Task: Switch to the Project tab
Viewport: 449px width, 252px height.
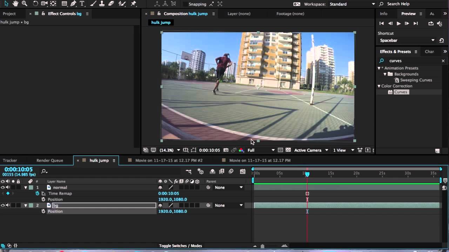Action: click(9, 14)
